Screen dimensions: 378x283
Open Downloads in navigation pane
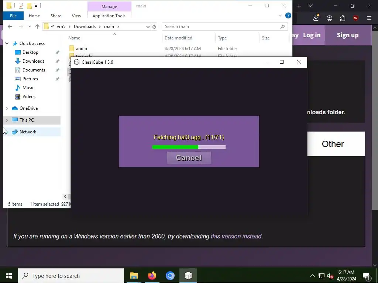click(x=33, y=61)
